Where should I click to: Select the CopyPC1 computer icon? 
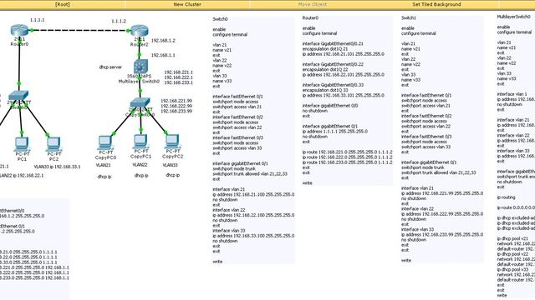point(140,142)
